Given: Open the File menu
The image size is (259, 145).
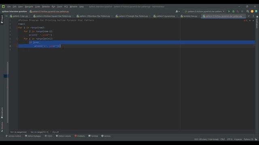Looking at the screenshot, I should coord(9,6).
